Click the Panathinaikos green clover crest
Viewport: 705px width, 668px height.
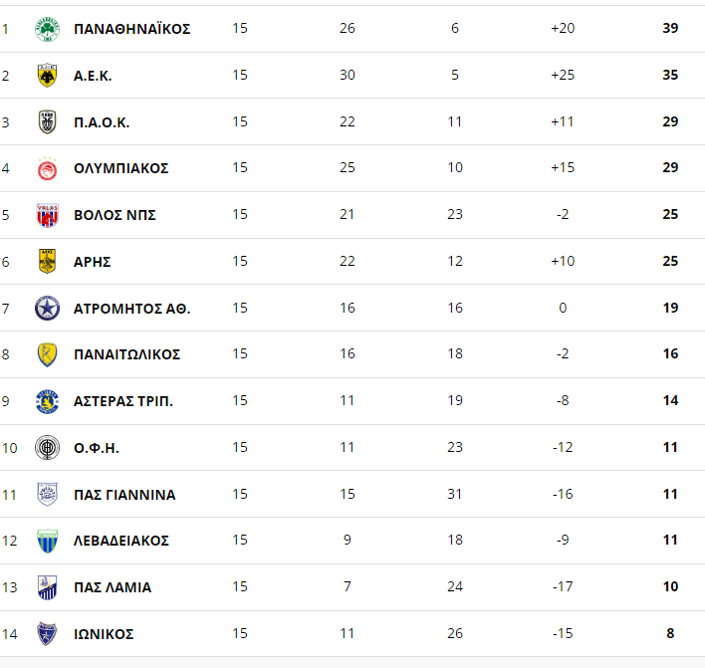click(x=47, y=29)
